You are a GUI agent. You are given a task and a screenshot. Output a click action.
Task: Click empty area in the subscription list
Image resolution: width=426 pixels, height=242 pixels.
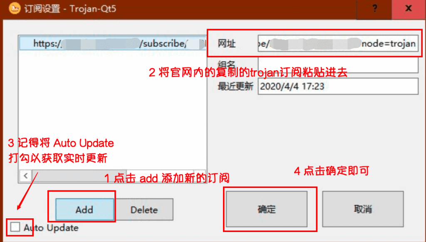[112, 109]
